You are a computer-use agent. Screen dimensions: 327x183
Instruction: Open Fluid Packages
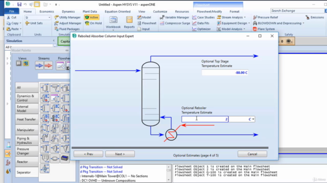point(67,29)
